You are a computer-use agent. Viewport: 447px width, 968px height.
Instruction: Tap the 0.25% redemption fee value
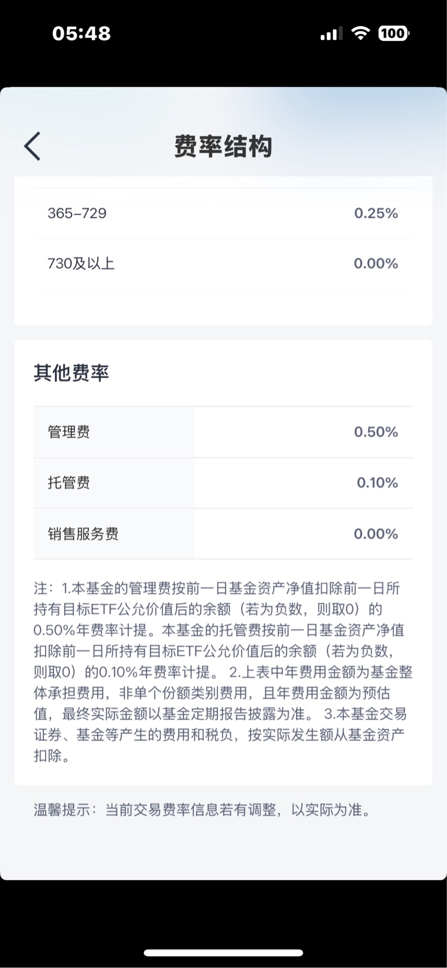pyautogui.click(x=376, y=214)
